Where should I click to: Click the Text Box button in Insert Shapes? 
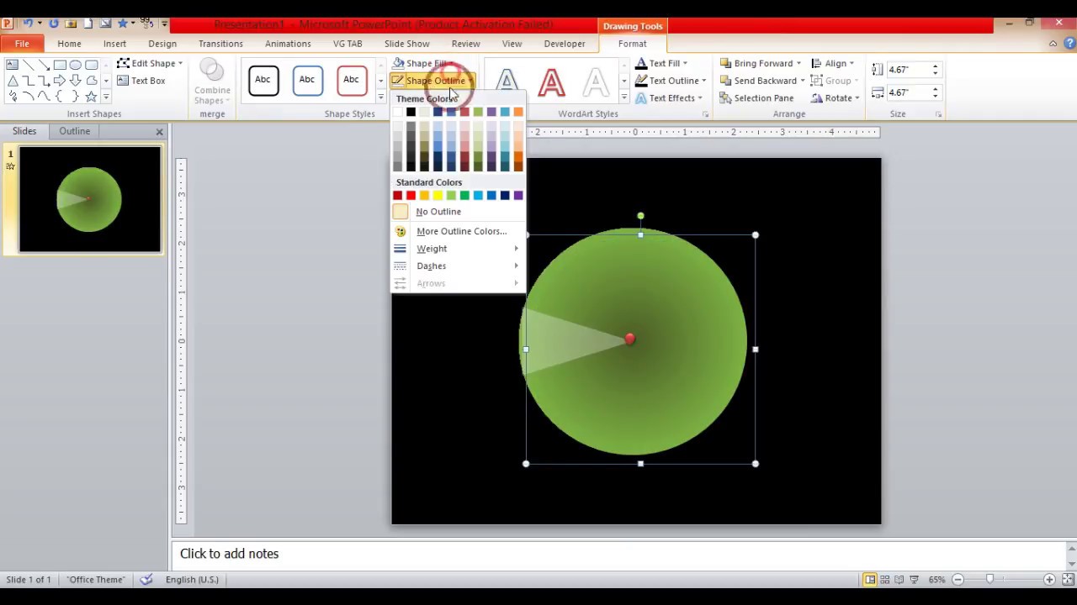pyautogui.click(x=141, y=81)
